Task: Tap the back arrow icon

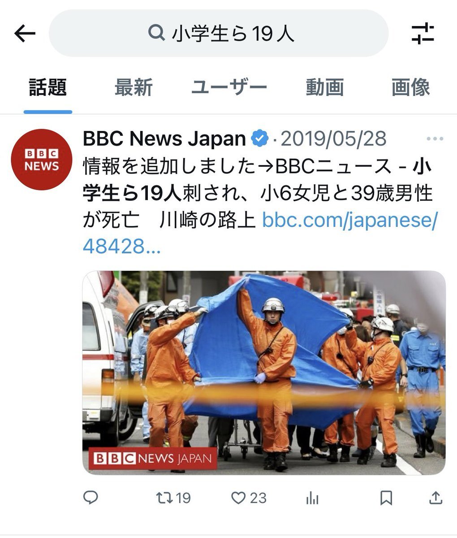Action: (25, 34)
